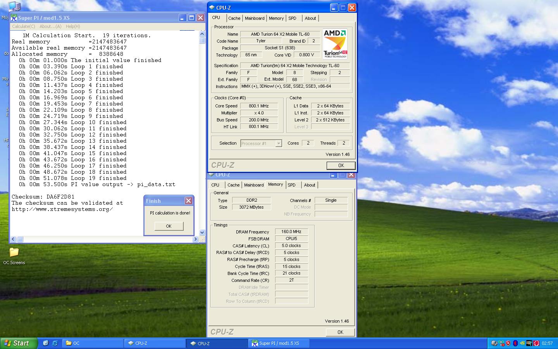Viewport: 558px width, 349px height.
Task: Click the CAS# Latency value 5.0 clocks
Action: pos(291,245)
